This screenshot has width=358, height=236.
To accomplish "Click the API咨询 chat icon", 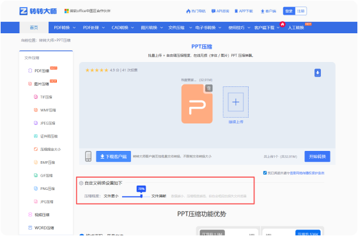I will 214,11.
